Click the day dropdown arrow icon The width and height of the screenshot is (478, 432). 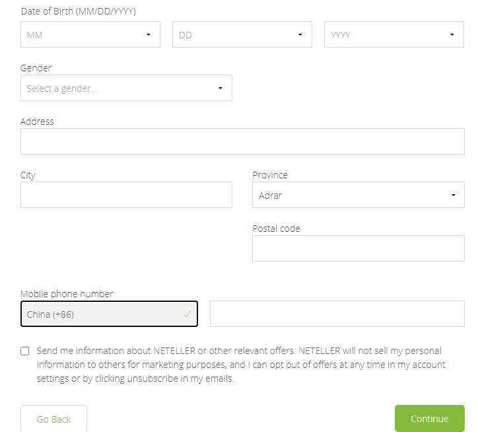point(300,34)
